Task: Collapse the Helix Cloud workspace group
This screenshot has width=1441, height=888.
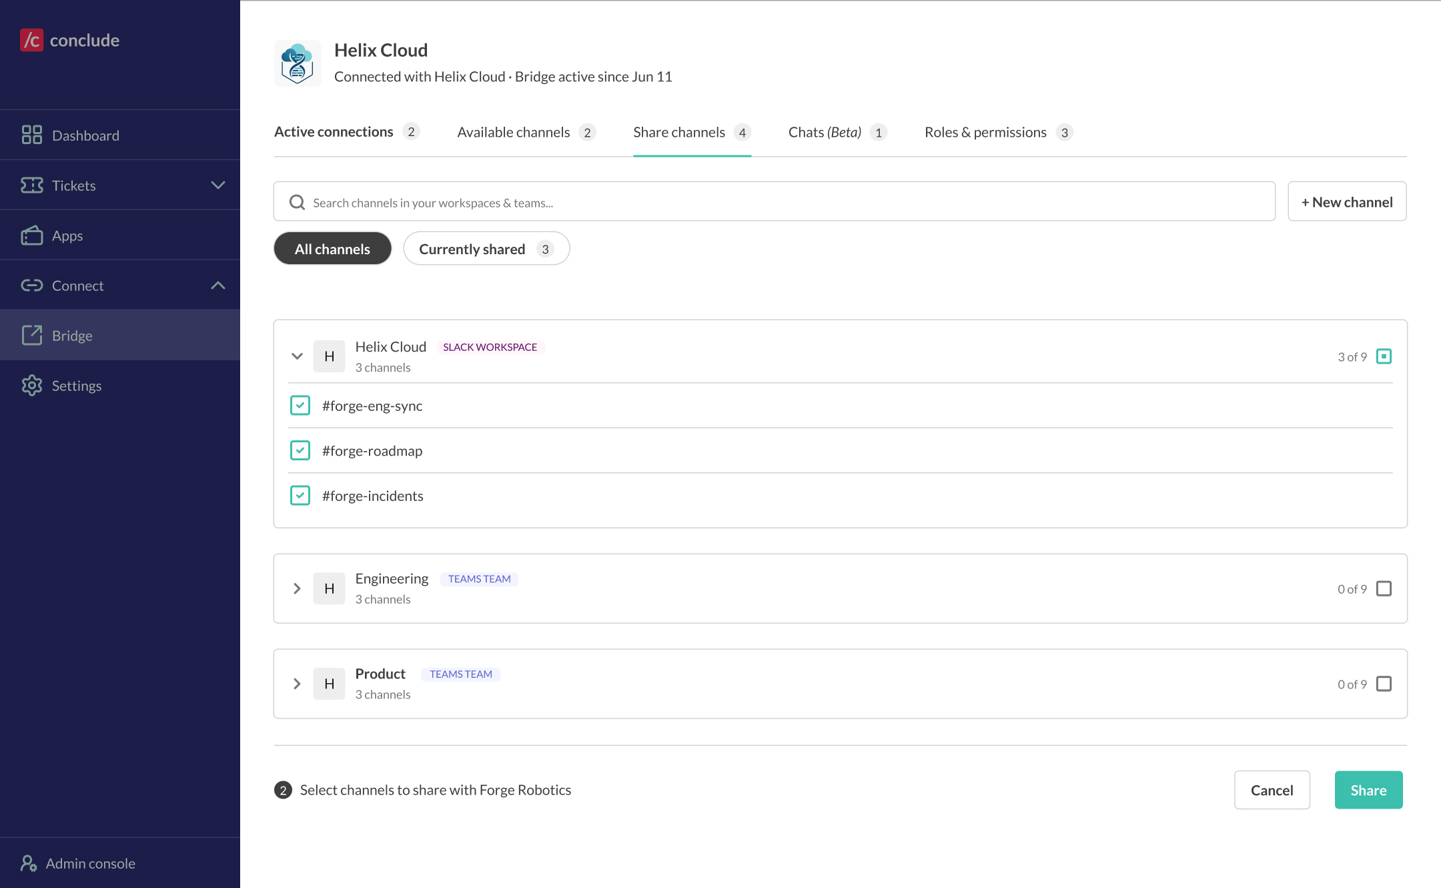Action: pos(297,356)
